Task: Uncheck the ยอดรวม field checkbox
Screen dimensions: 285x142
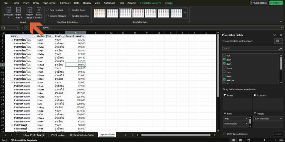Action: point(224,80)
